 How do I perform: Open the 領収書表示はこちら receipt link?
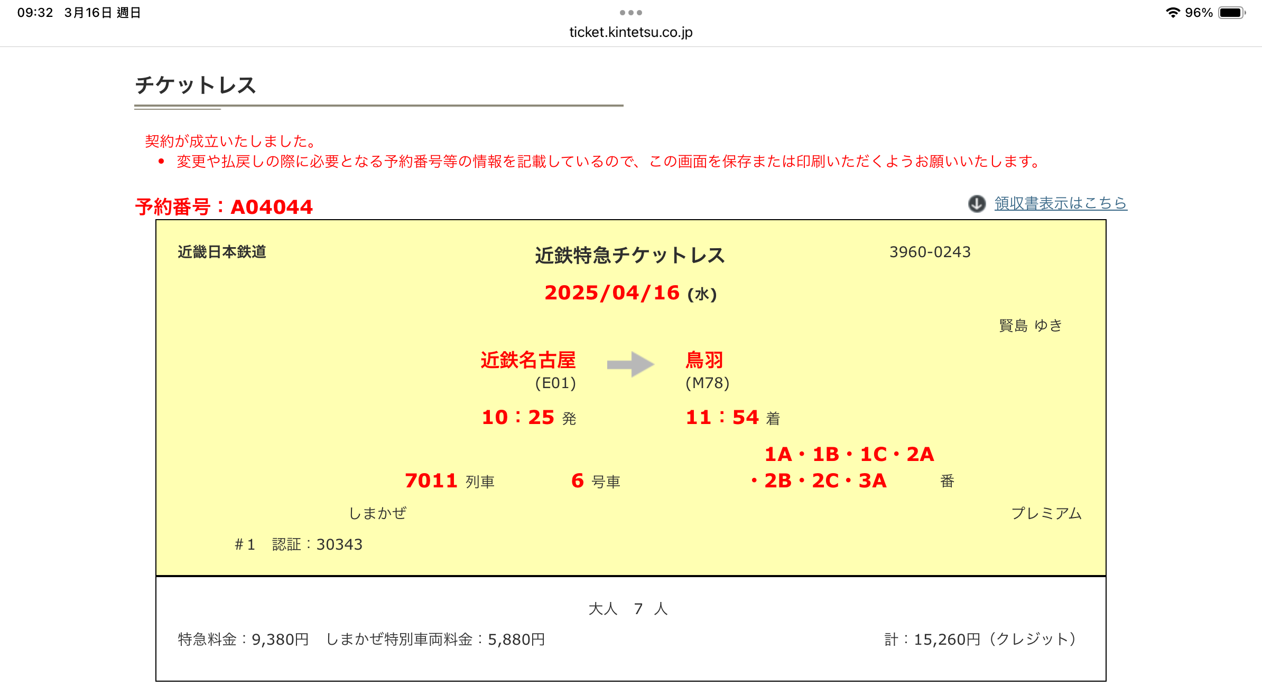click(1061, 203)
